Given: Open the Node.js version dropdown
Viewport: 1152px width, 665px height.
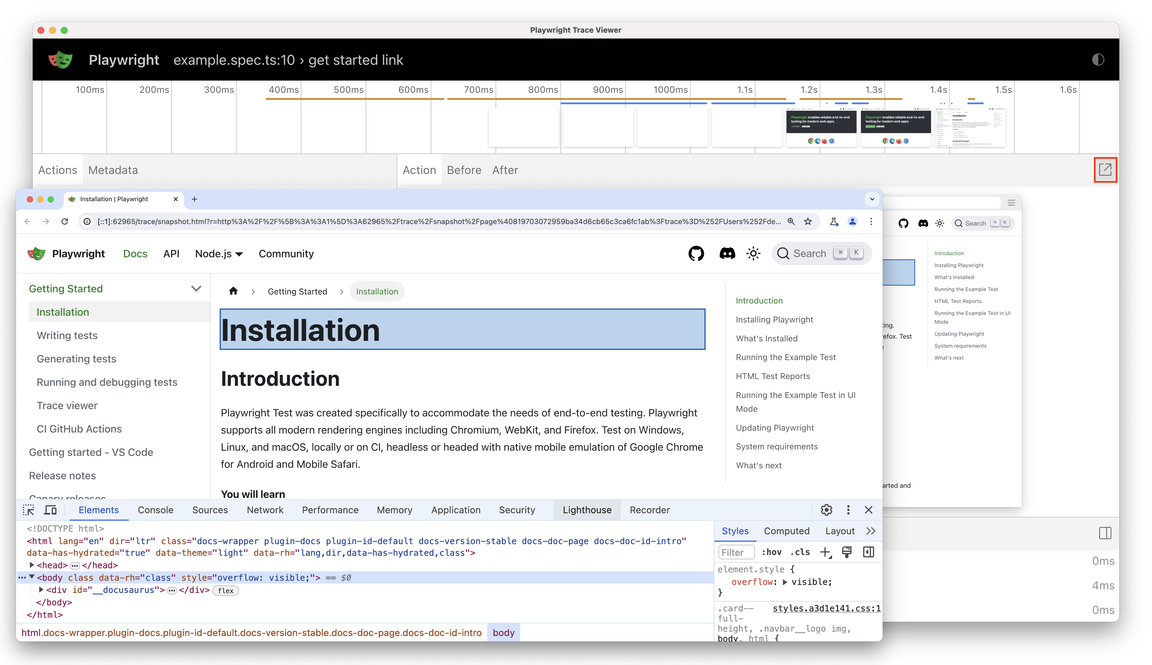Looking at the screenshot, I should (218, 253).
